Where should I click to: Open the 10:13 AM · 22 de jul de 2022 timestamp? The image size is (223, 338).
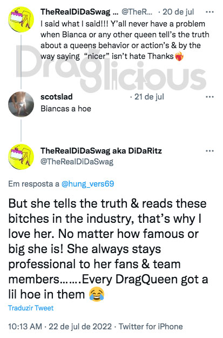60,327
